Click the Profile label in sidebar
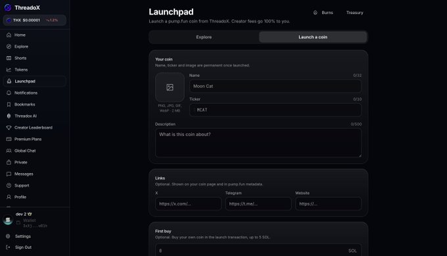The width and height of the screenshot is (447, 256). [x=20, y=197]
